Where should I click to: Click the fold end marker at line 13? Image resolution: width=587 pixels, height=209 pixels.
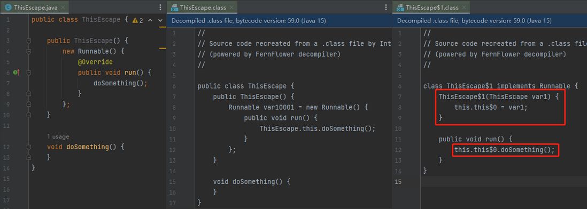coord(28,157)
